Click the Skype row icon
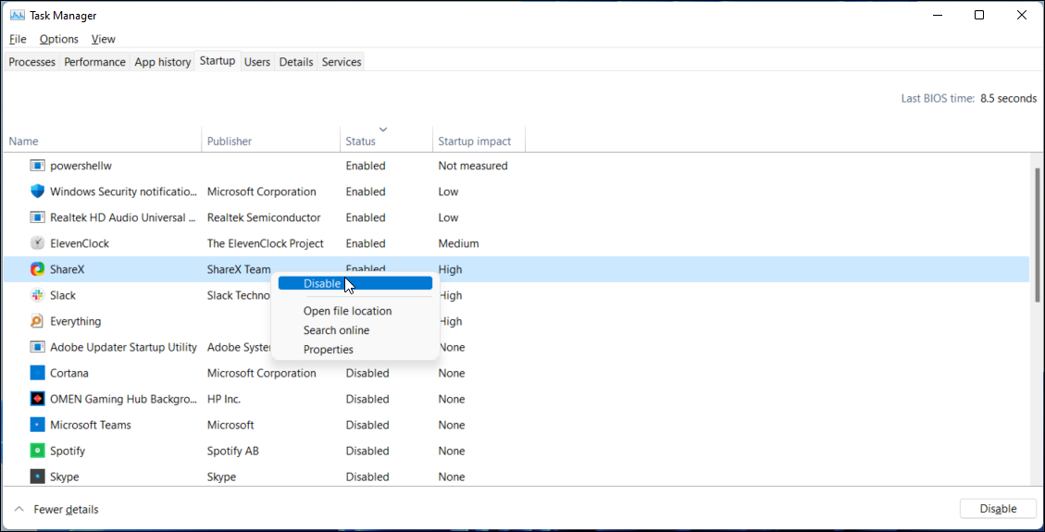This screenshot has width=1045, height=532. (x=38, y=476)
